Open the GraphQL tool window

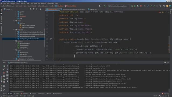coord(41,94)
